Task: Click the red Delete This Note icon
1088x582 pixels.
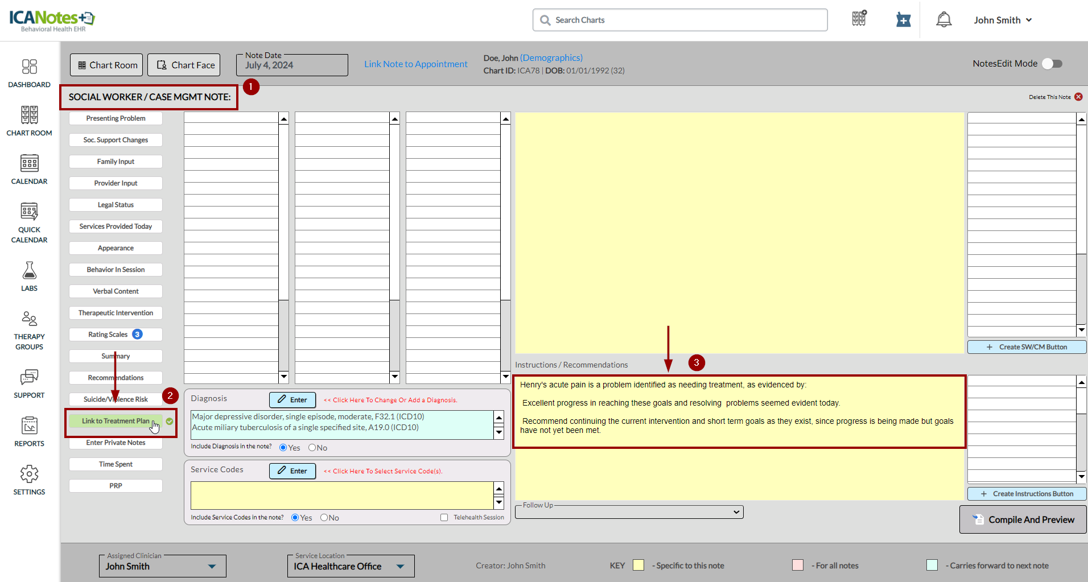Action: tap(1078, 97)
